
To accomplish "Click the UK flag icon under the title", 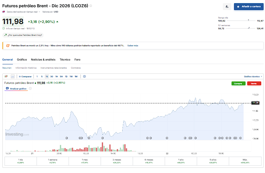I will pos(3,11).
